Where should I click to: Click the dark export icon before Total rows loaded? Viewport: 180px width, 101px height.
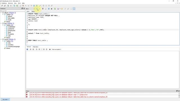(50, 49)
